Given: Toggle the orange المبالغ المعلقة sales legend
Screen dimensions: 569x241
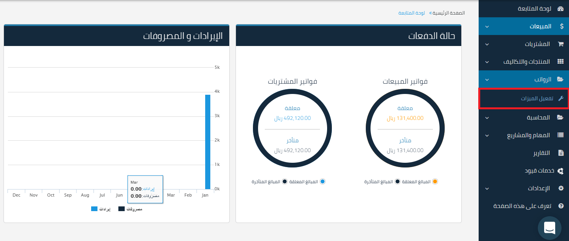Looking at the screenshot, I should 435,182.
